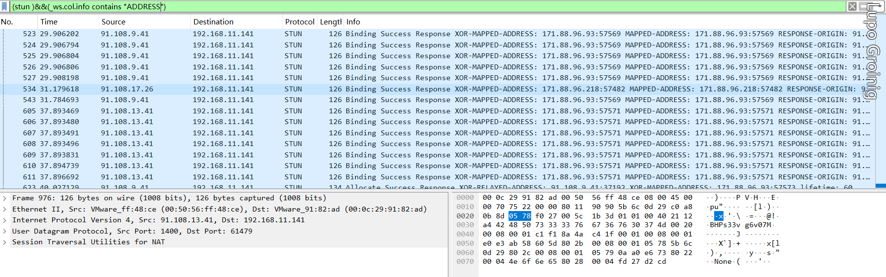Click the display filter bookmark icon
Screen dimensions: 886x277
click(4, 6)
